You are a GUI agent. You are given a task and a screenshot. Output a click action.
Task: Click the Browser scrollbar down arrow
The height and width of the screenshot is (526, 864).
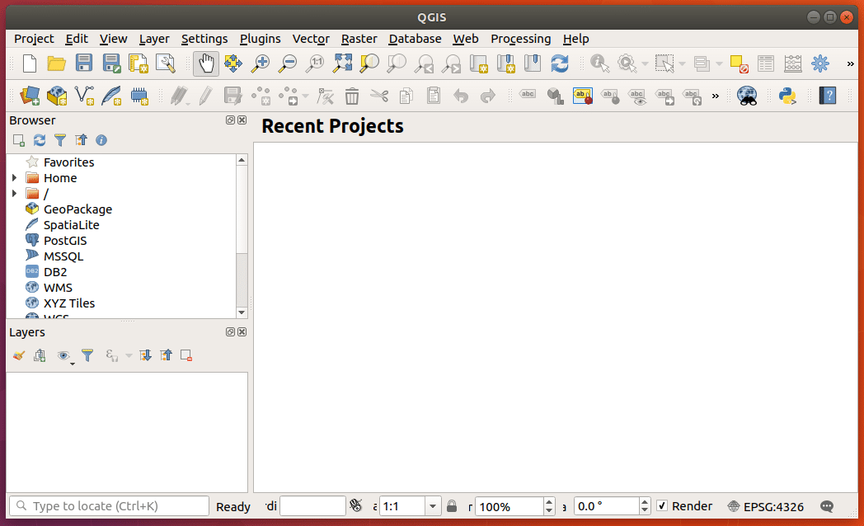tap(242, 312)
